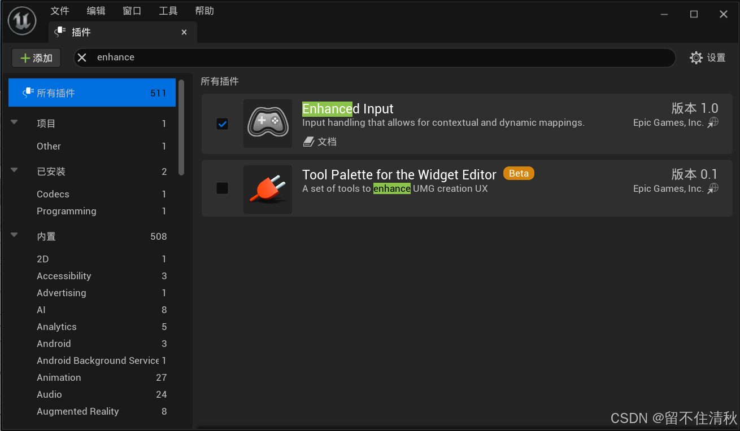Select the Android category
Image resolution: width=740 pixels, height=431 pixels.
tap(92, 344)
